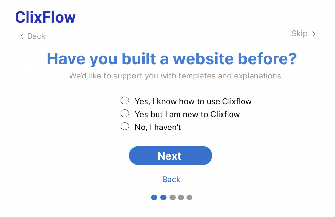Click the "Yes, I know how to use Clixflow" label text
The width and height of the screenshot is (335, 217).
tap(193, 101)
